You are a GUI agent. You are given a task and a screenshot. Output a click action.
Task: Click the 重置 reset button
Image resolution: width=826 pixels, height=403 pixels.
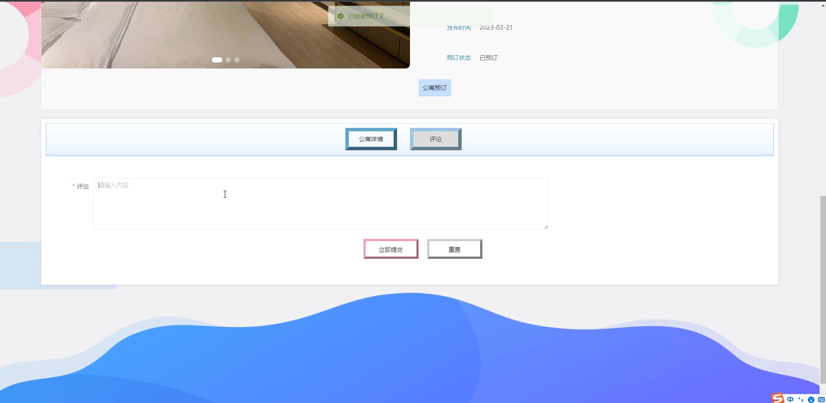(x=454, y=249)
